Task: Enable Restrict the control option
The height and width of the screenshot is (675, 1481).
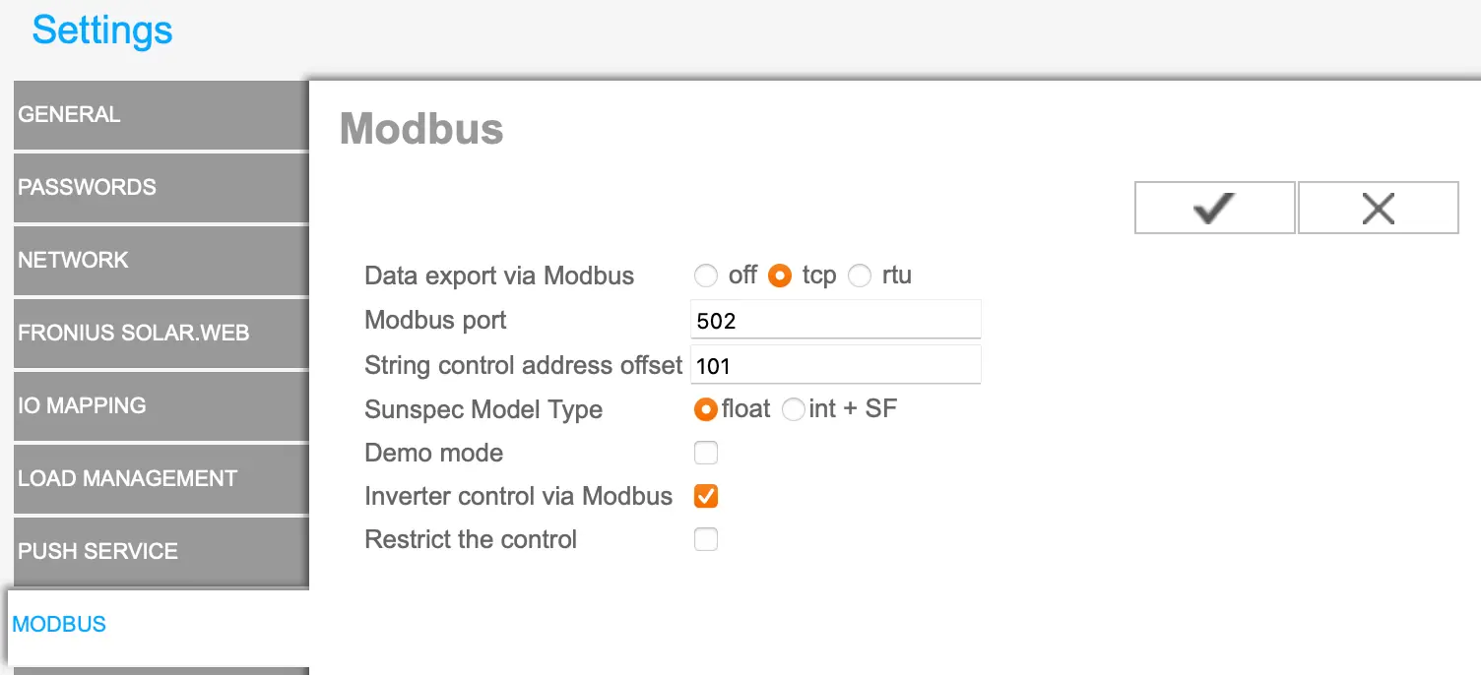Action: coord(706,539)
